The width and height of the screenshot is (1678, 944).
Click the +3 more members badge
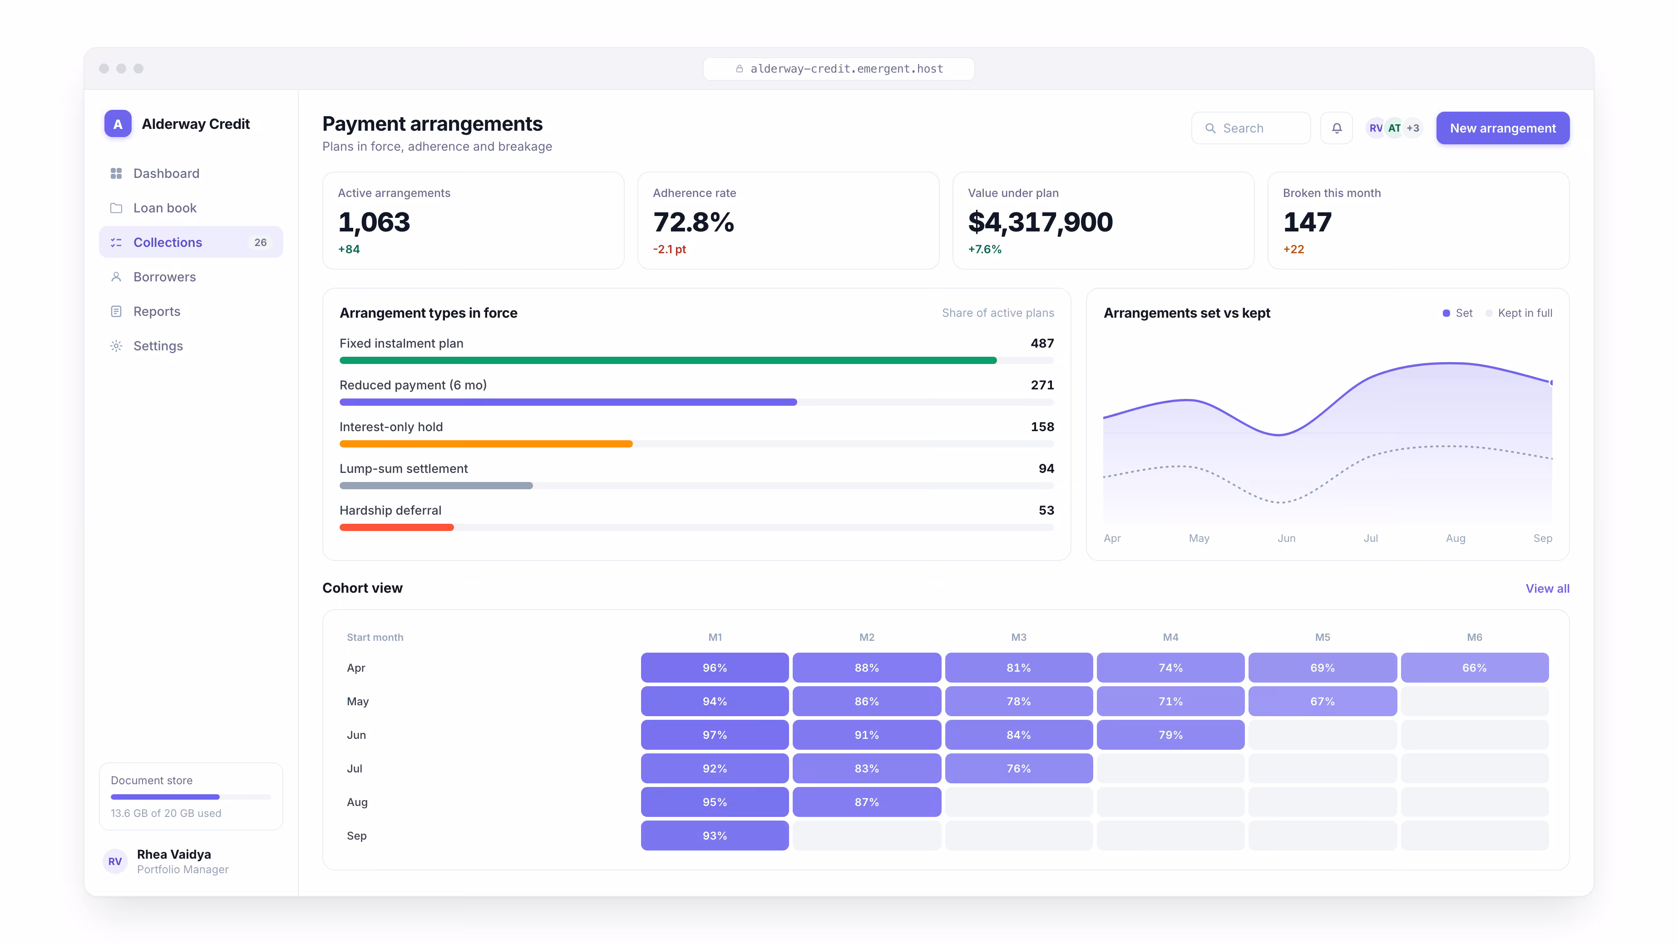coord(1412,128)
